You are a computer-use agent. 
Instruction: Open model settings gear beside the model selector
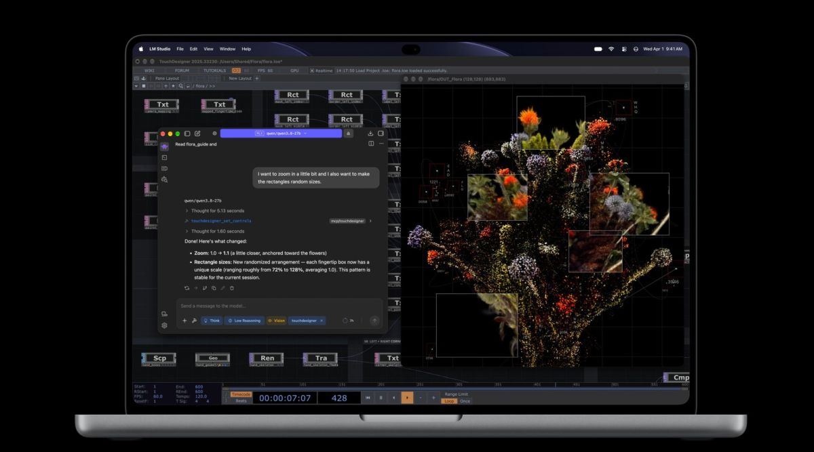215,133
